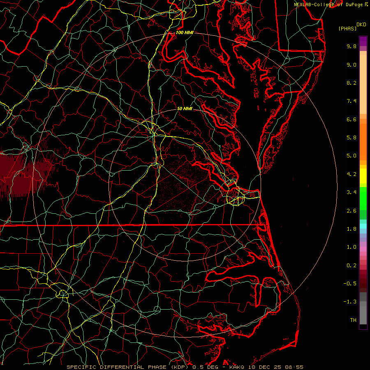Click the 1.8 scale value
The width and height of the screenshot is (370, 370).
tap(351, 229)
